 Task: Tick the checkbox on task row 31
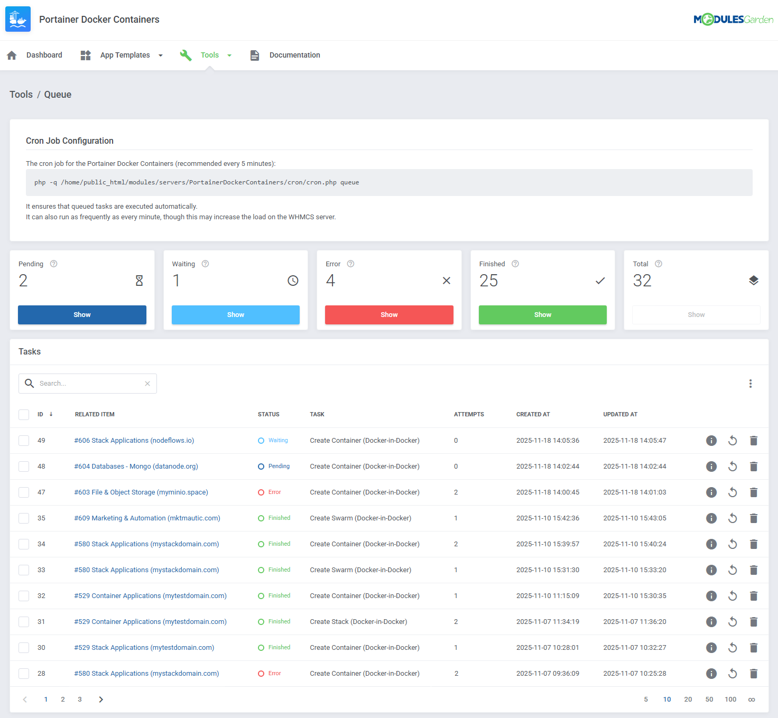[23, 621]
